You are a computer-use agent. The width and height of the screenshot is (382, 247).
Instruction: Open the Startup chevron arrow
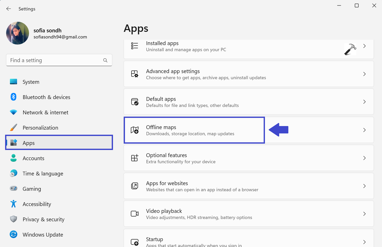364,242
